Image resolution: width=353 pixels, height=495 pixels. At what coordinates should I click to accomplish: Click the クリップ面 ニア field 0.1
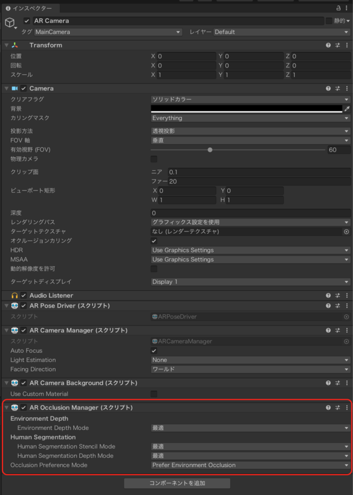click(259, 172)
